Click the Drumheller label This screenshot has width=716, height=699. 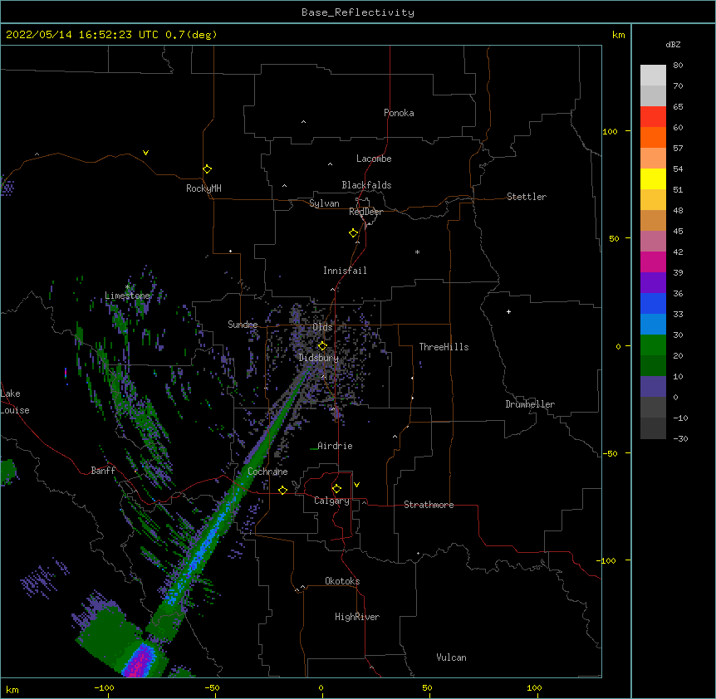point(530,404)
